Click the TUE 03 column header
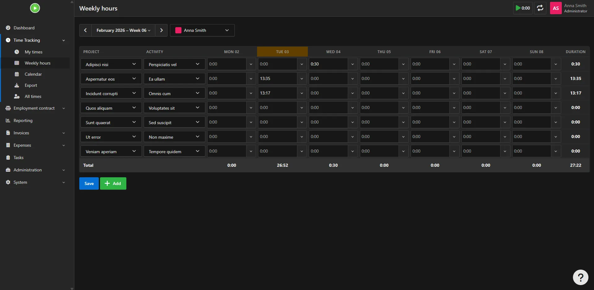 282,52
